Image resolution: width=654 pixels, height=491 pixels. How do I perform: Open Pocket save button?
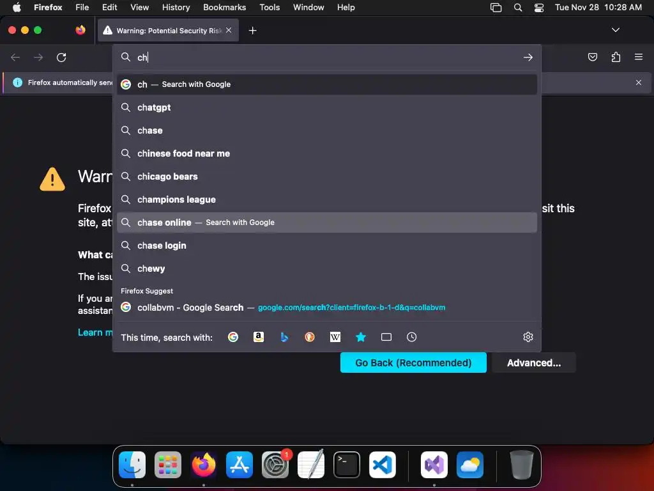(592, 57)
